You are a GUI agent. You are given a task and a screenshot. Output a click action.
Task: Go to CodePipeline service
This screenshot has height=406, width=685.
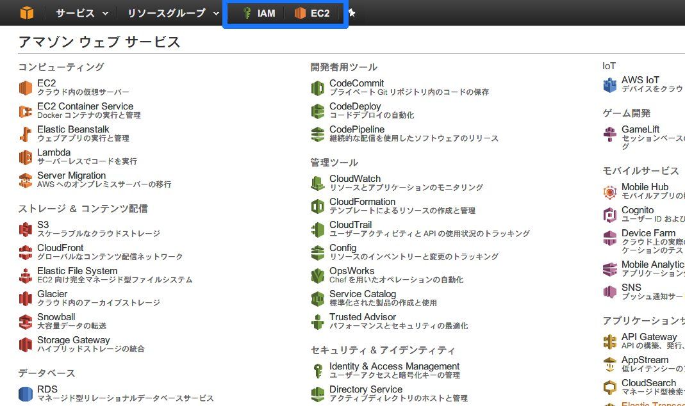pos(357,129)
